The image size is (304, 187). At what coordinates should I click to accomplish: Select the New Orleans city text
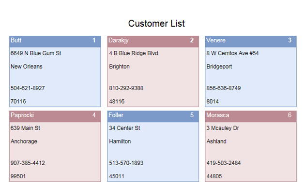[x=26, y=66]
